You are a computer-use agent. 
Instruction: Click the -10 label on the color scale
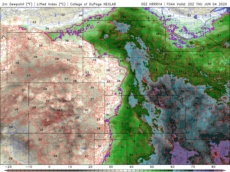(x=29, y=167)
